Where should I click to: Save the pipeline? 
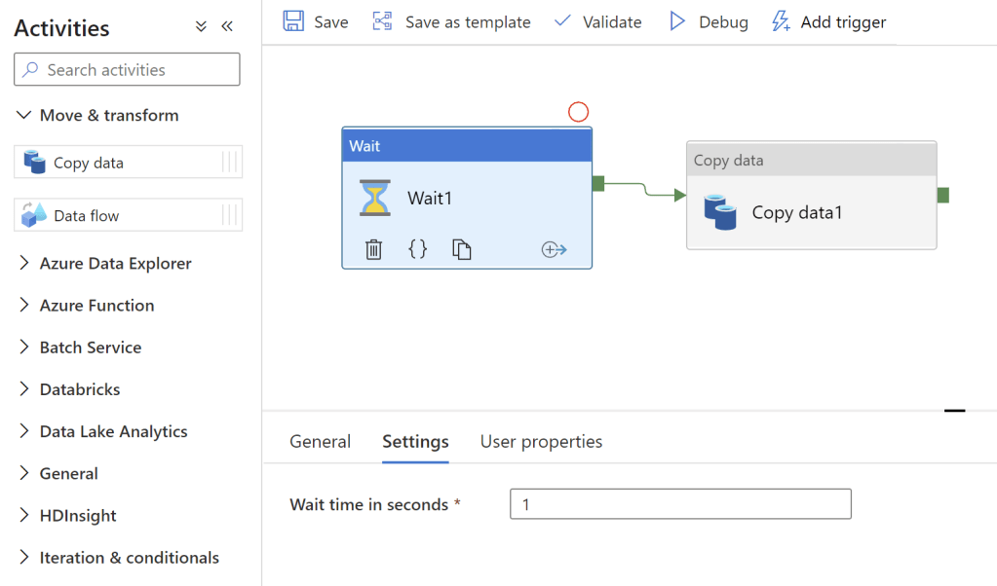(315, 21)
